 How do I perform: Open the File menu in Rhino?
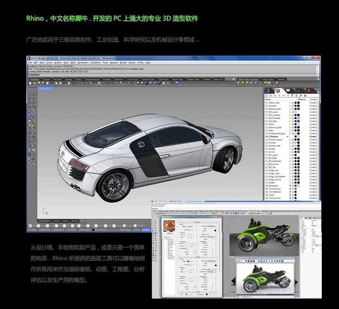[30, 63]
